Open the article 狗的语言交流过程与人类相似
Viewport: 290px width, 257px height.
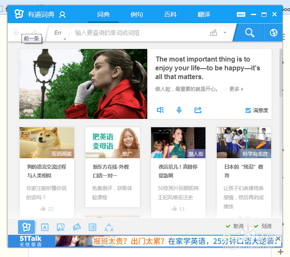[x=46, y=171]
